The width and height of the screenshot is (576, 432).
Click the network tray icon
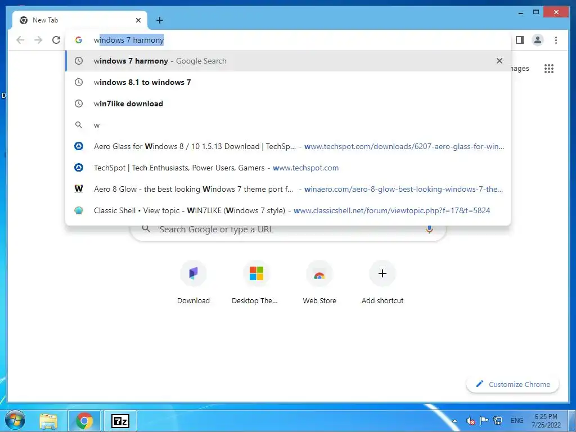click(498, 421)
